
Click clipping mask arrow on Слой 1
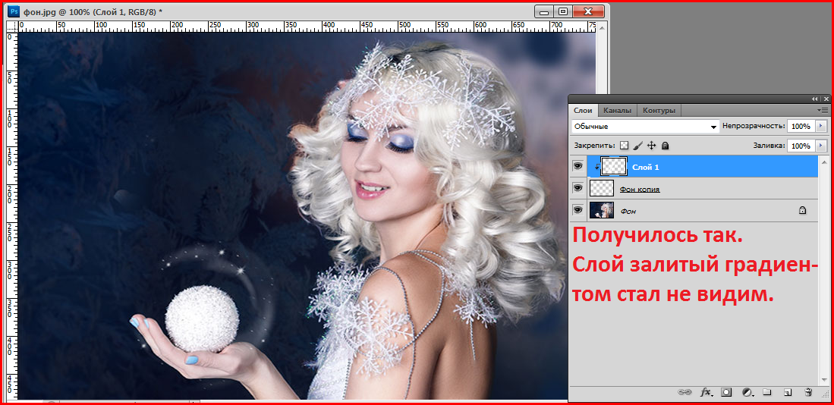tap(596, 168)
